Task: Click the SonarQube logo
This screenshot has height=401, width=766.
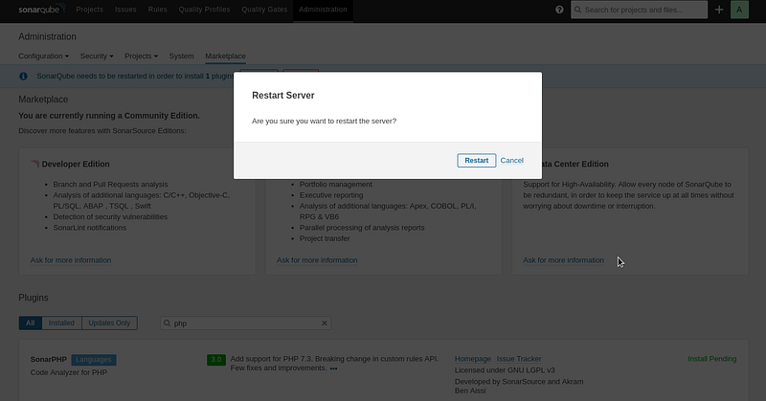Action: tap(41, 10)
